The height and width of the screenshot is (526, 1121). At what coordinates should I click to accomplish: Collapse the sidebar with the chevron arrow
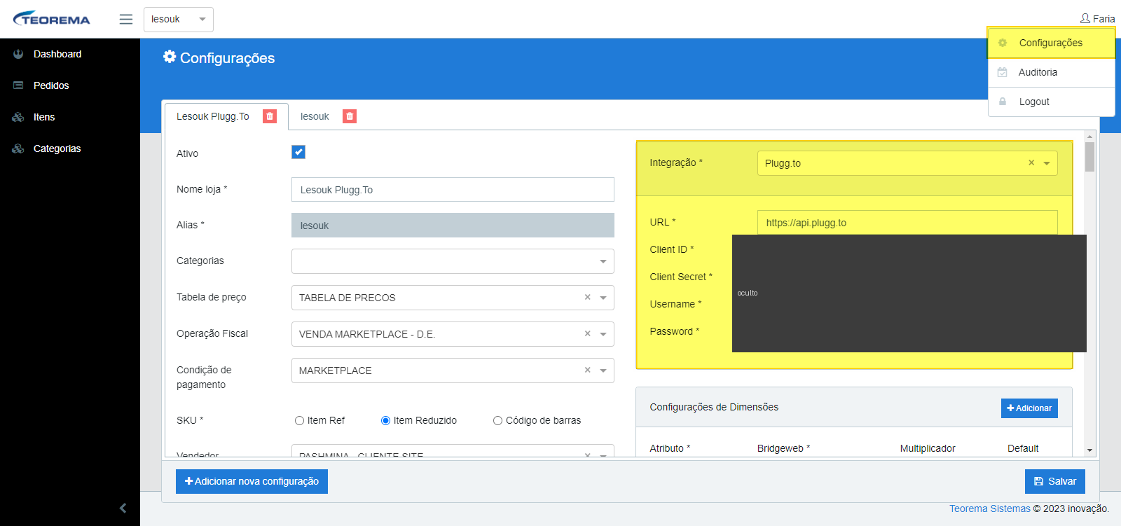tap(123, 508)
